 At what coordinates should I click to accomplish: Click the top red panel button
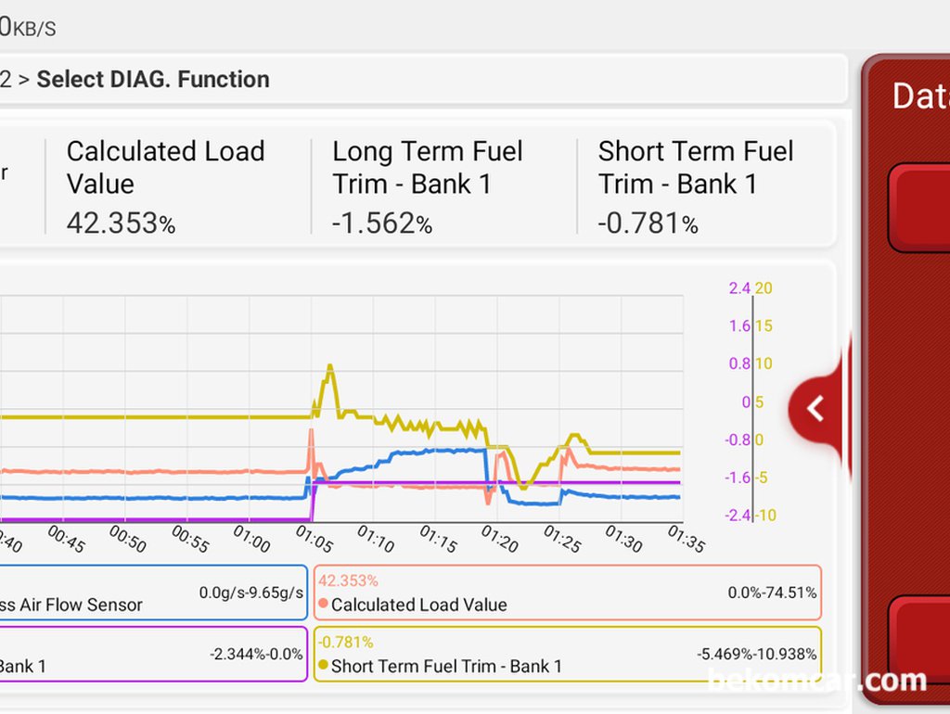coord(919,208)
